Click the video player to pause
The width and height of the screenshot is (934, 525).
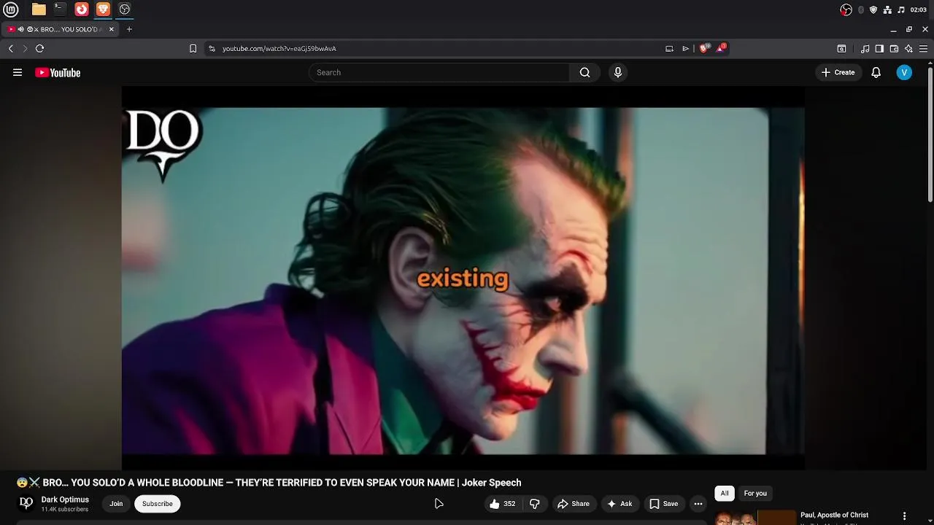pyautogui.click(x=463, y=279)
